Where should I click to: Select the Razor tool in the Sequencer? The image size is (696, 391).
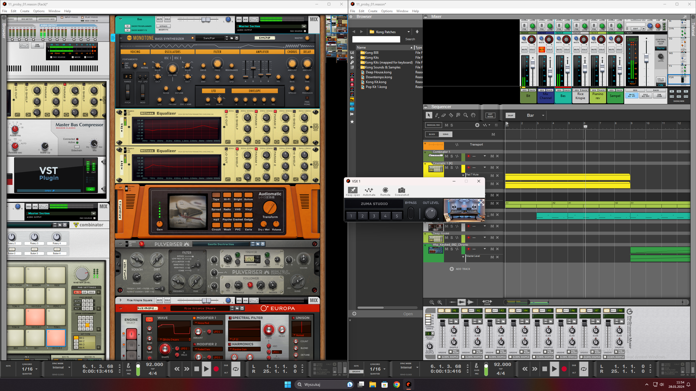451,115
